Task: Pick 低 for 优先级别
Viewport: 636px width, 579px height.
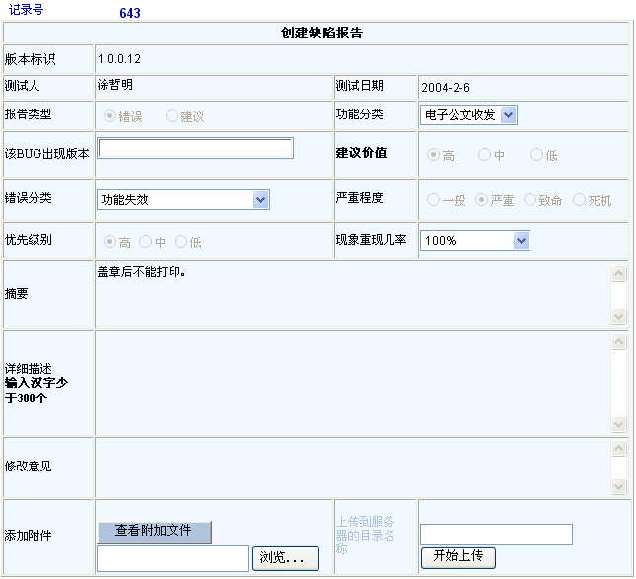Action: click(x=180, y=242)
